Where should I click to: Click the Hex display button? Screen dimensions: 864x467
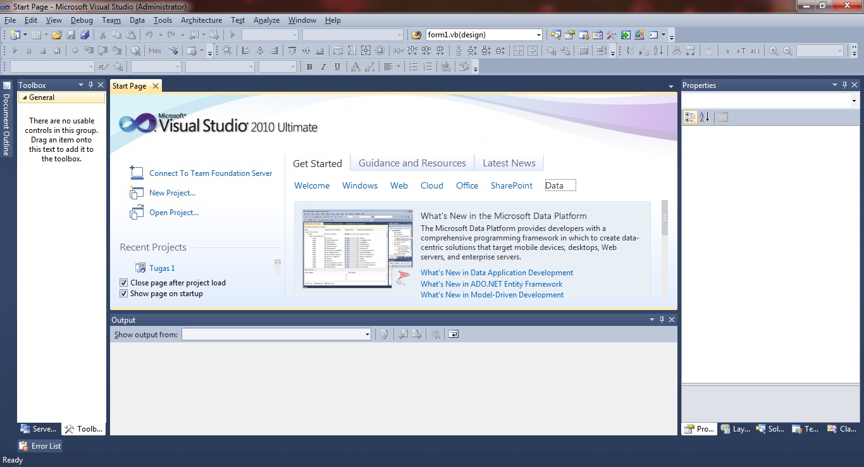pos(155,51)
